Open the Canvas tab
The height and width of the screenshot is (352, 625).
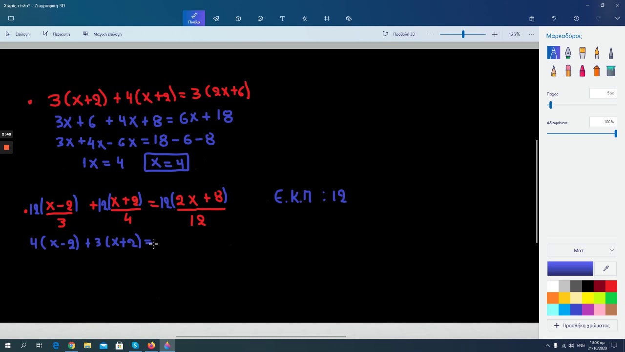click(x=327, y=19)
